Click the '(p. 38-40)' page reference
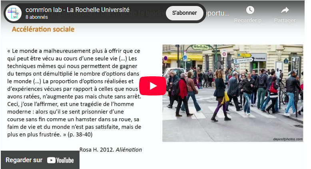The height and width of the screenshot is (169, 311). pos(80,135)
